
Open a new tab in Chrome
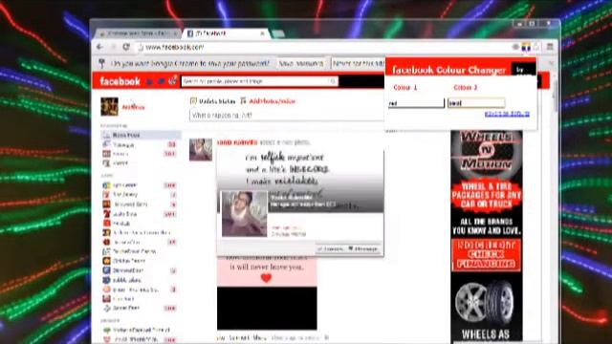[278, 33]
